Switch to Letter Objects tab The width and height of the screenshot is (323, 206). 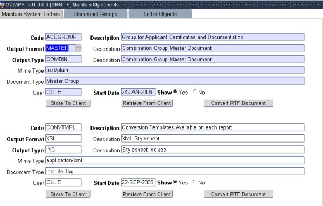160,14
